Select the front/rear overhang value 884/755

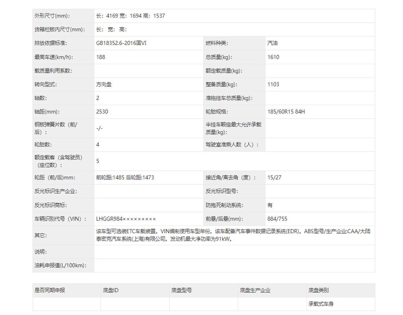[x=277, y=219]
